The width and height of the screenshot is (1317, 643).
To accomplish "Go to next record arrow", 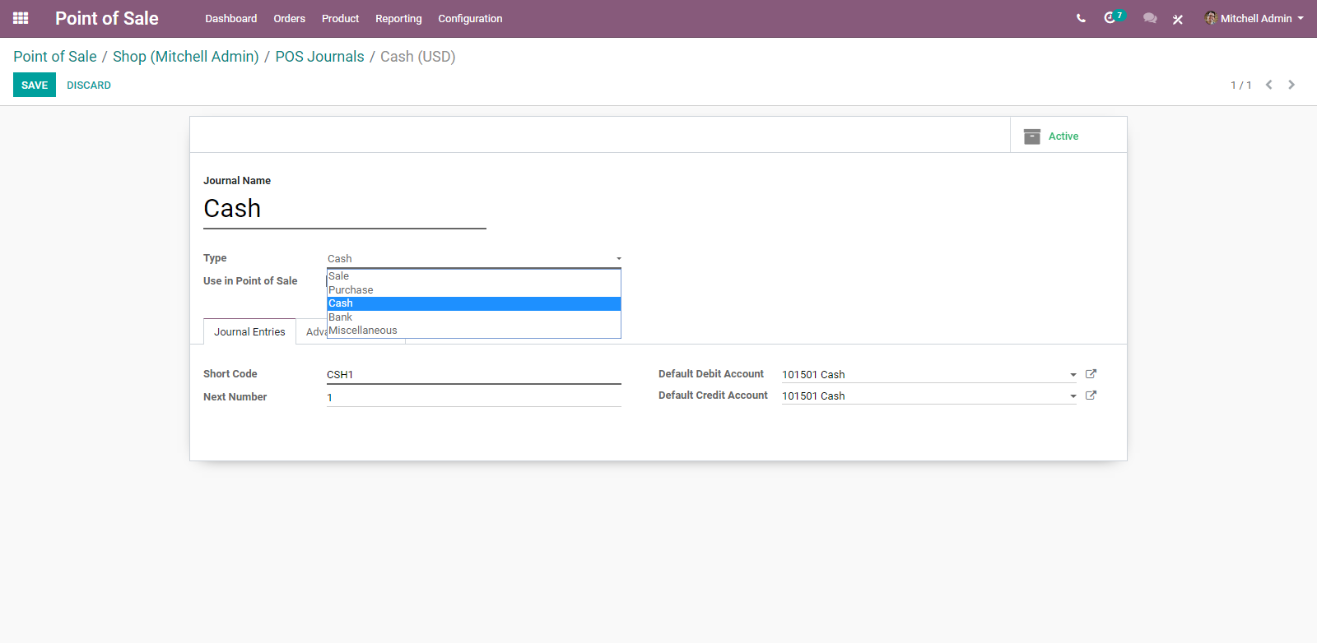I will 1291,85.
